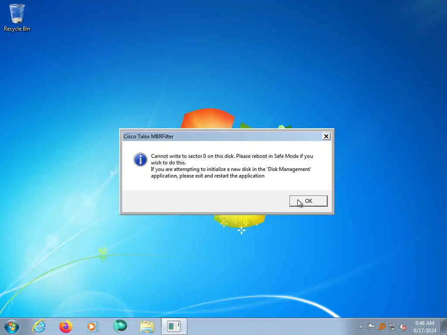Click the 'Cannot write to sector 0' message

click(232, 166)
